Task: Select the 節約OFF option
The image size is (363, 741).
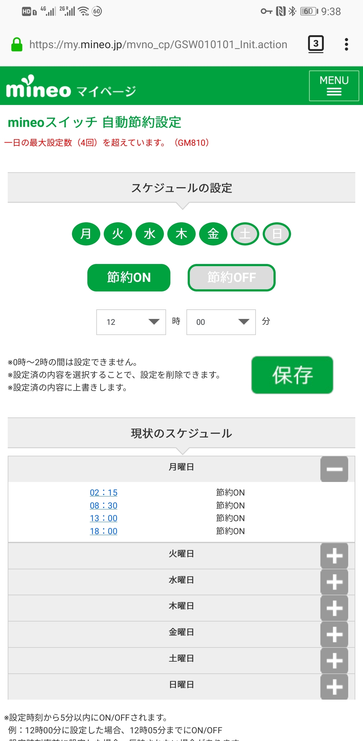Action: coord(232,278)
